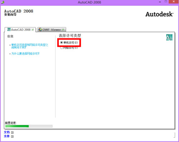Open link 单机许可类型和网络许可类型之间有何不同?
The image size is (179, 142).
[30, 46]
